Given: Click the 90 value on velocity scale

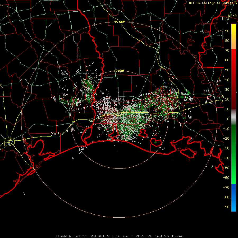Looking at the screenshot, I should coord(227,31).
